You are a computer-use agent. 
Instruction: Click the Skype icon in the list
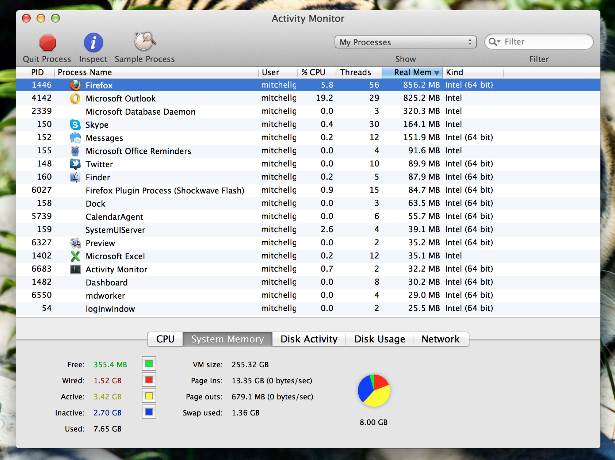(75, 125)
